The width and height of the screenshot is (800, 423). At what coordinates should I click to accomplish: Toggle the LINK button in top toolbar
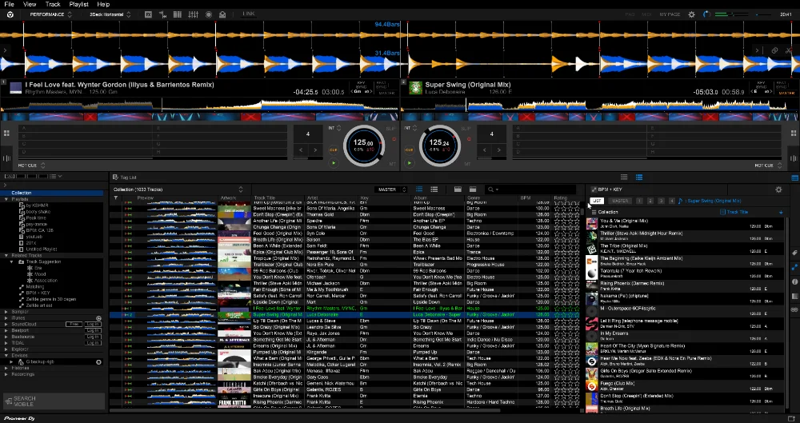click(249, 14)
